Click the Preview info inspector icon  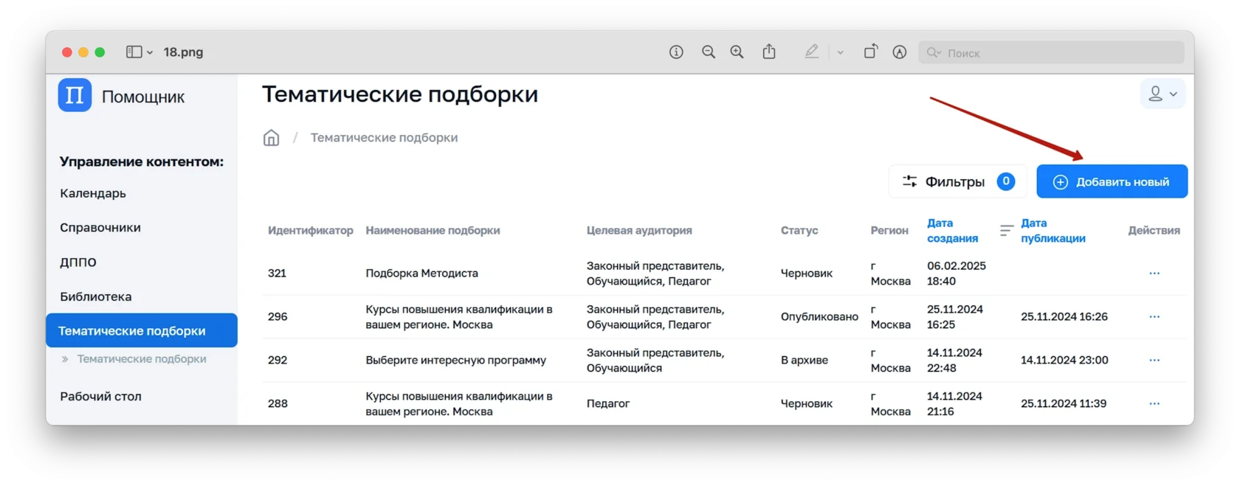coord(676,52)
